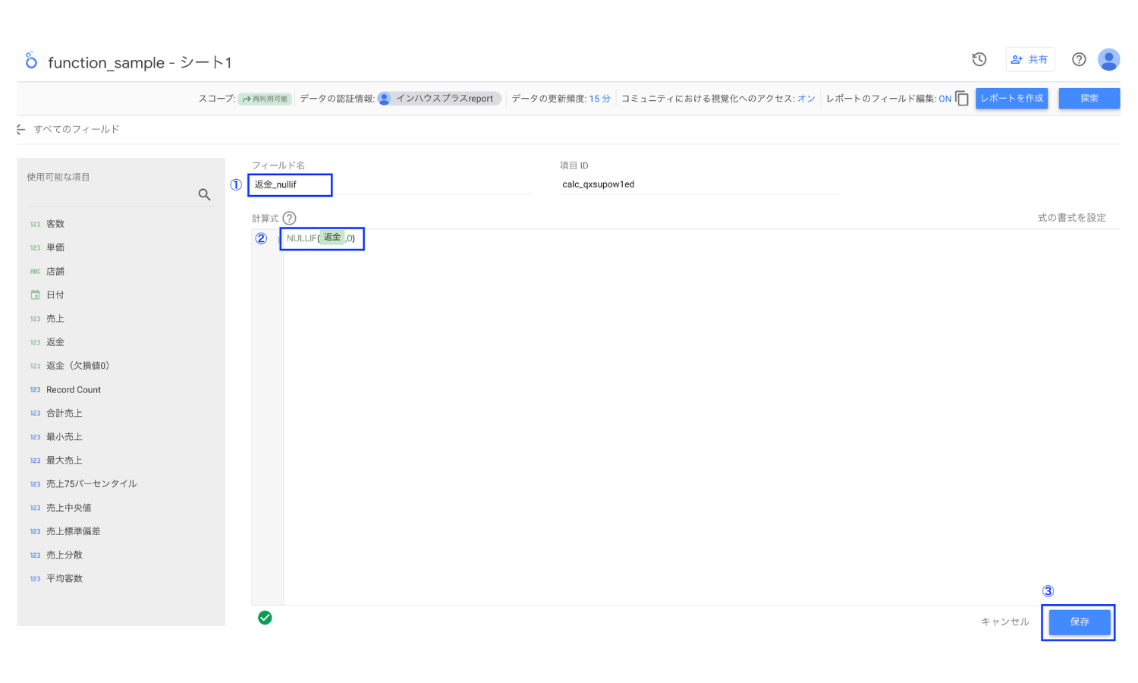This screenshot has width=1138, height=683.
Task: Click the green formula validation checkmark
Action: pyautogui.click(x=265, y=618)
